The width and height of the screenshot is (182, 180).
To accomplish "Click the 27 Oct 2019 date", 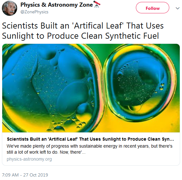I will click(36, 175).
